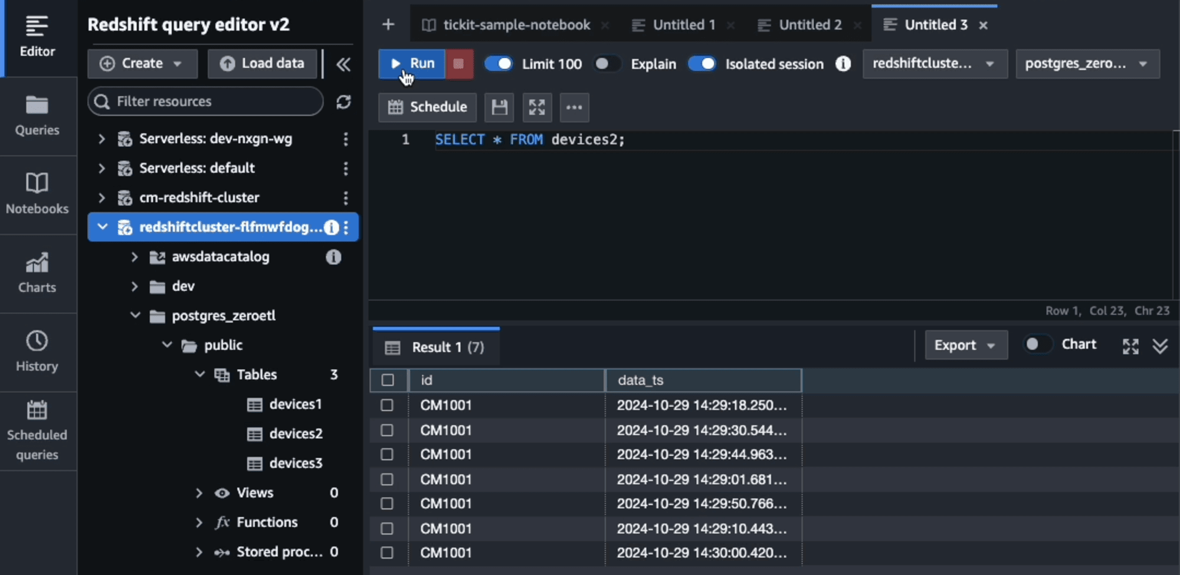Open the Charts sidebar section
The height and width of the screenshot is (575, 1180).
click(x=37, y=273)
